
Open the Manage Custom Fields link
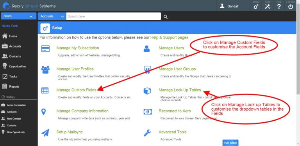pos(76,90)
